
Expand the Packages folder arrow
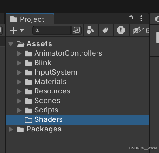point(11,129)
